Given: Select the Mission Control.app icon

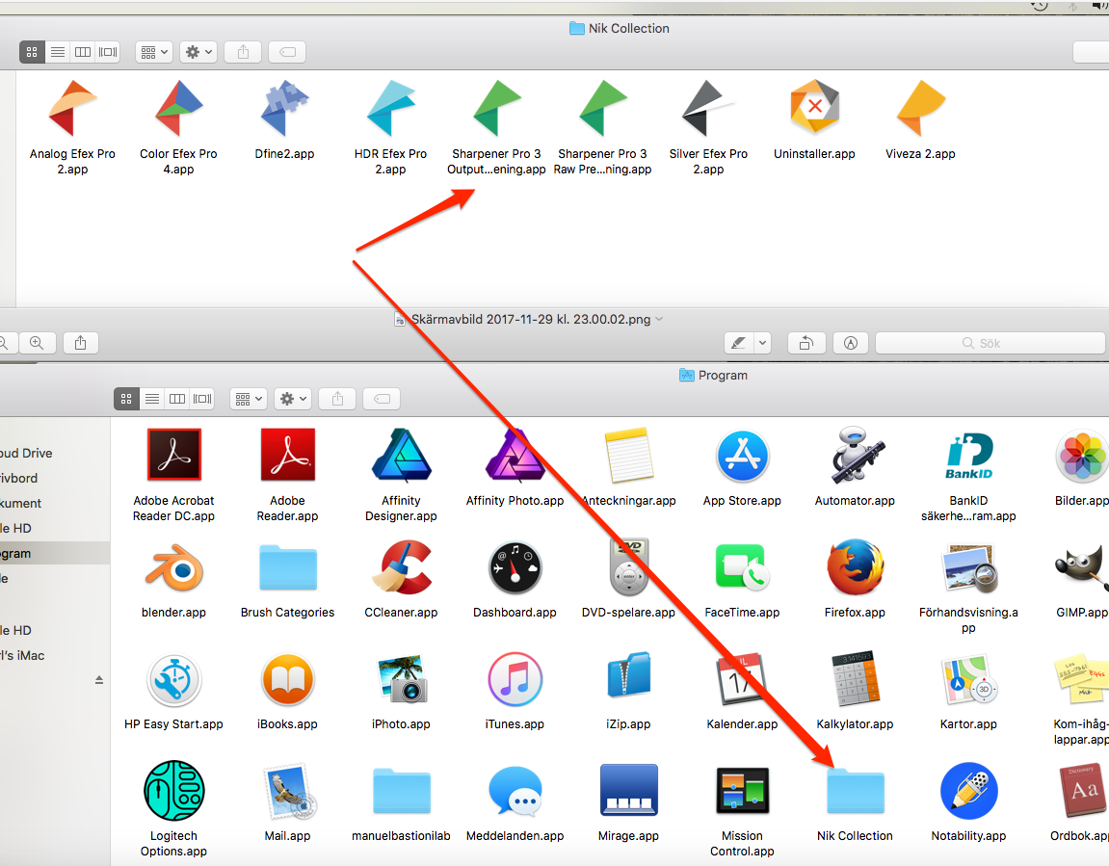Looking at the screenshot, I should (742, 791).
